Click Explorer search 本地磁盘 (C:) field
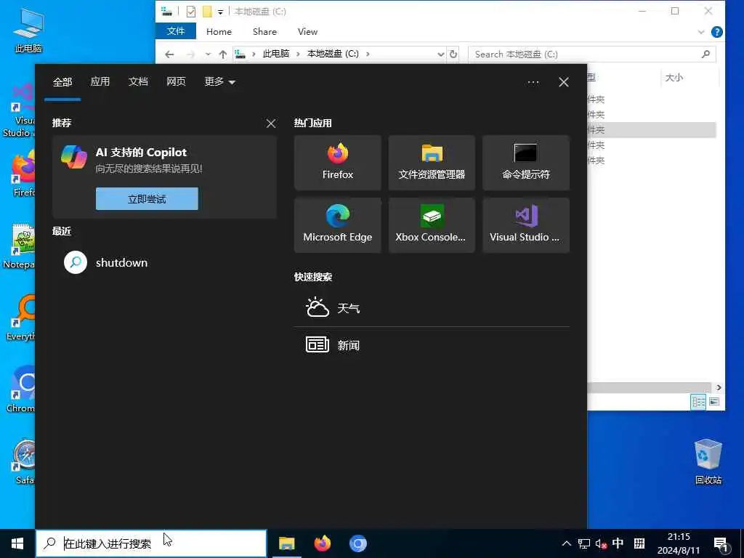744x558 pixels. pos(592,54)
